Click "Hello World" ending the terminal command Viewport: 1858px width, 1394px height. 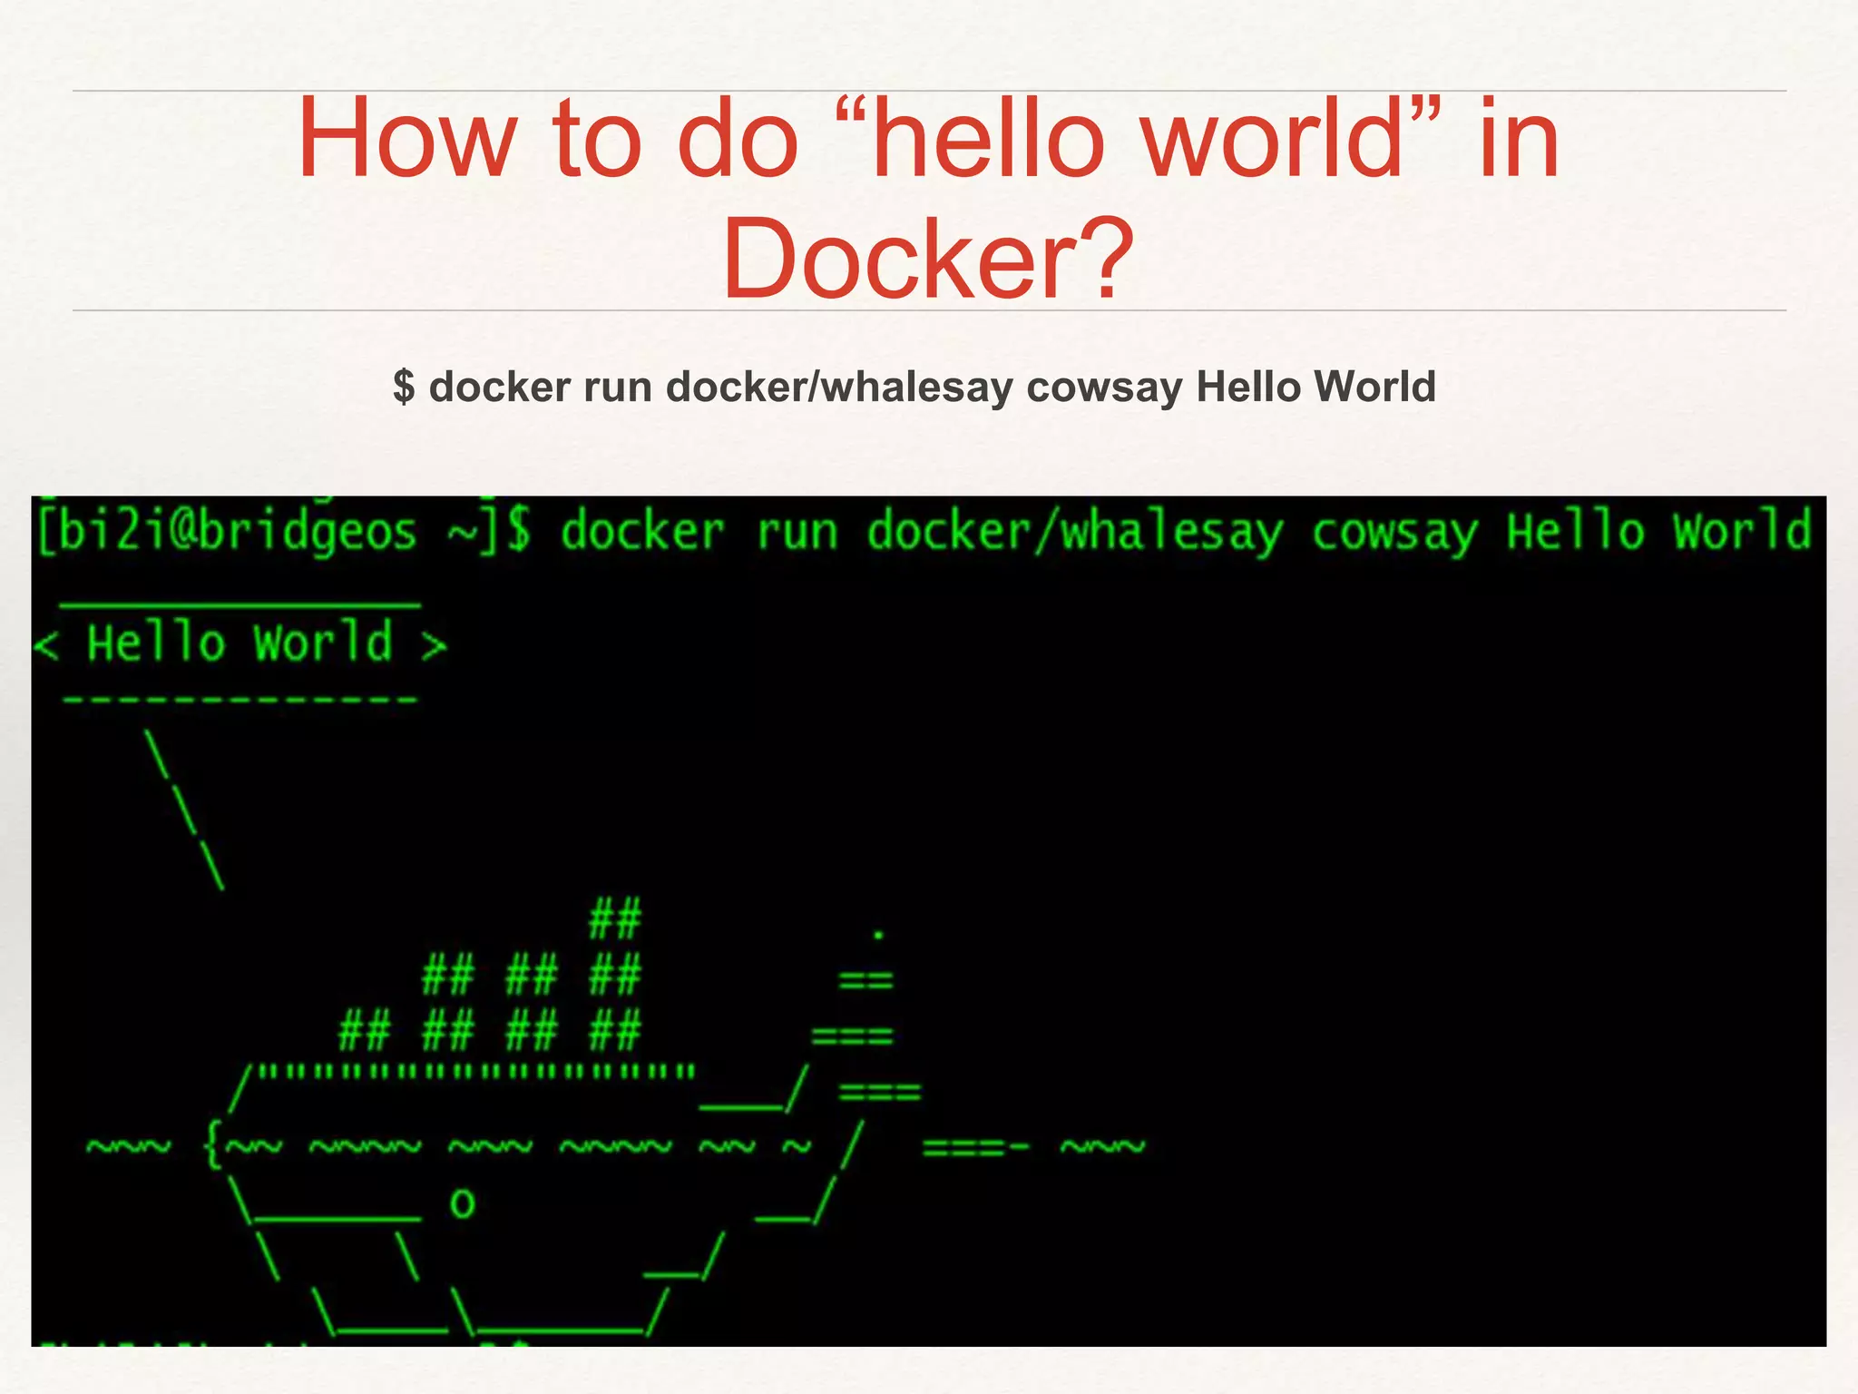tap(1658, 531)
